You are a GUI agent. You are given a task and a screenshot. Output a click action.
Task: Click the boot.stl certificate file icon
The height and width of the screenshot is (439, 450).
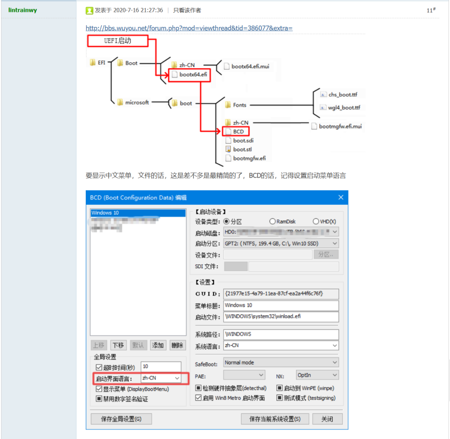(x=228, y=150)
